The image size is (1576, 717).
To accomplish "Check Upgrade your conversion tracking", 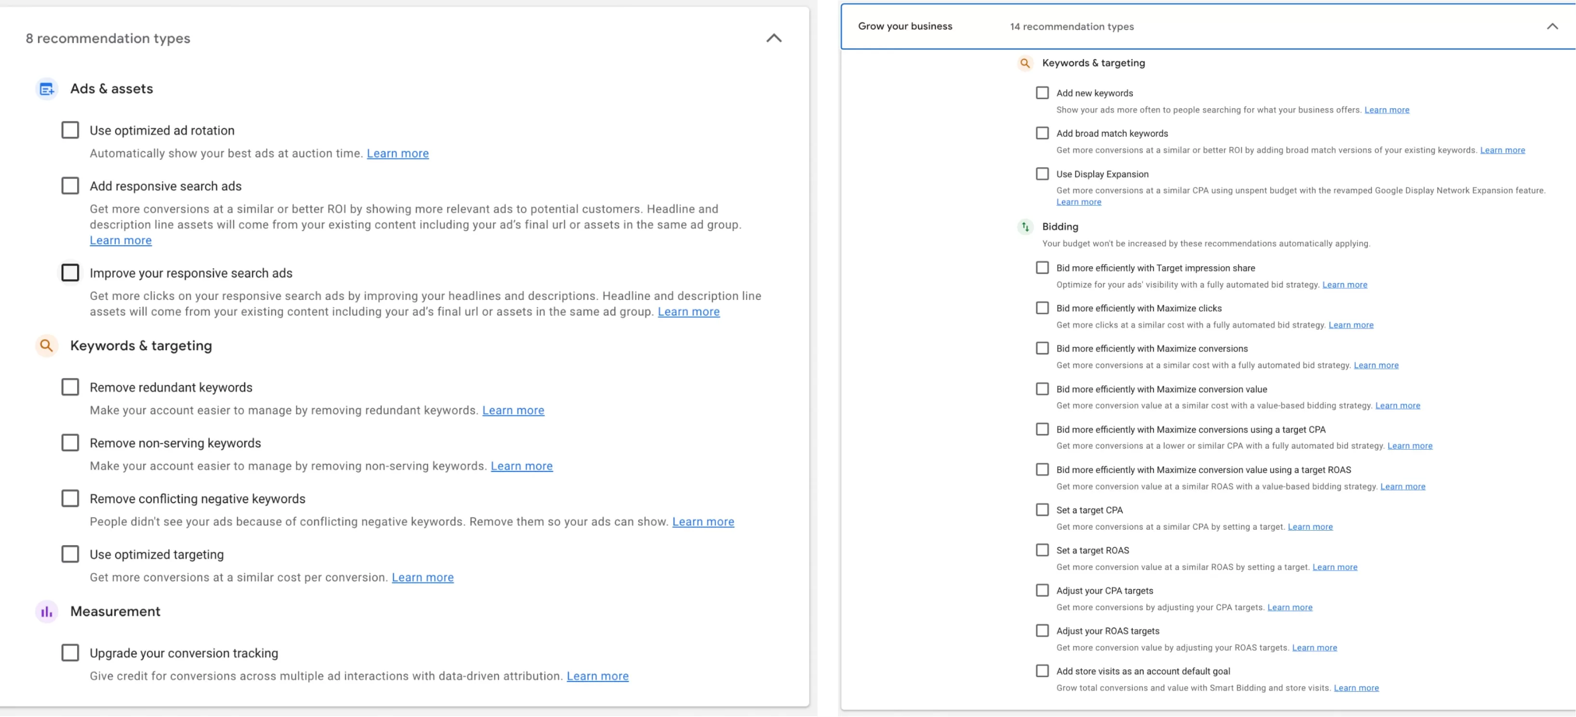I will point(70,653).
